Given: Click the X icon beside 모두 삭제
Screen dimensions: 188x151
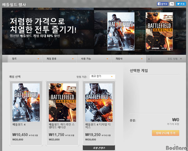Looking at the screenshot, I should 181,59.
